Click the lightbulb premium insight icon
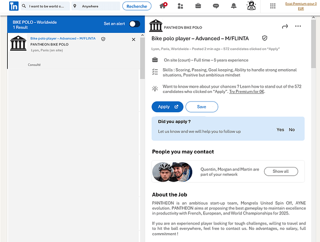The image size is (320, 242). point(155,89)
